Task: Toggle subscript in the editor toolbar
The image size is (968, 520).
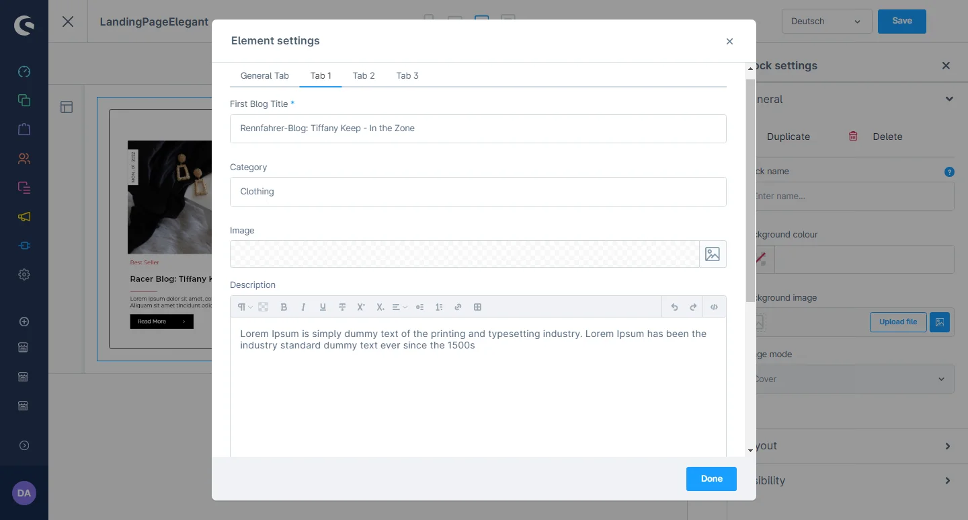Action: [x=380, y=307]
